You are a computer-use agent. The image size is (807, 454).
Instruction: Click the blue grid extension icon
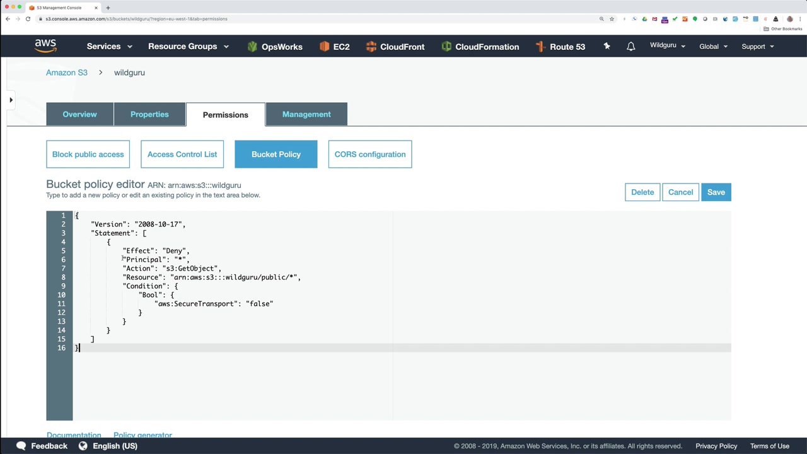(755, 19)
